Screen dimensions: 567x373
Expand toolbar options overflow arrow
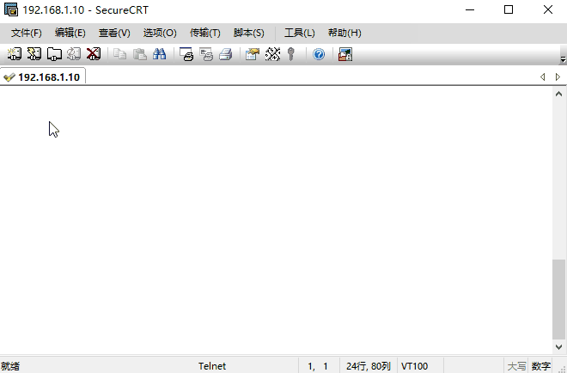click(x=563, y=59)
